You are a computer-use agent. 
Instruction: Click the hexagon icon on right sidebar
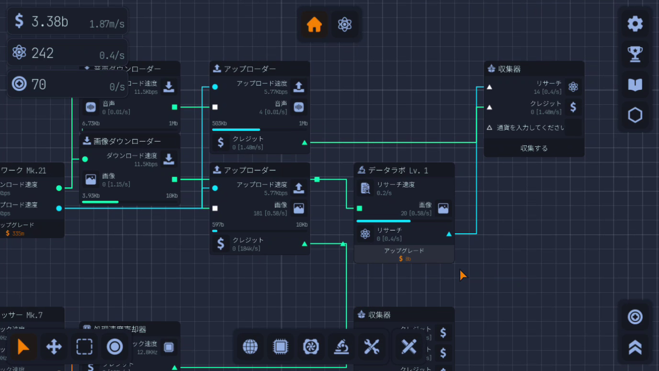tap(635, 115)
